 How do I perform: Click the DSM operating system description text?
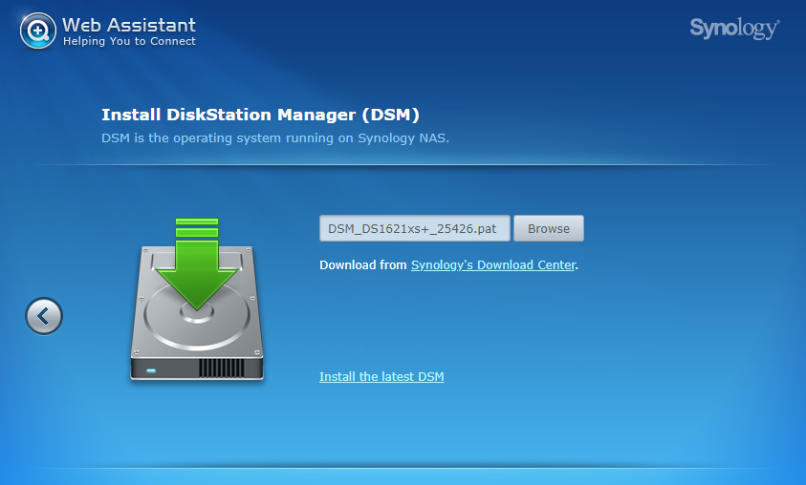pos(274,138)
